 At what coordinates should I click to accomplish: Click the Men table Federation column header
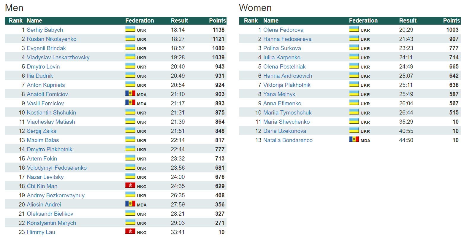tap(140, 20)
